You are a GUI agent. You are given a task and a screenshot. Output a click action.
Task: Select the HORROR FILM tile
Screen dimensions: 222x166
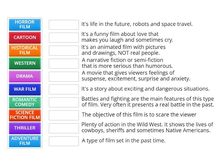point(24,25)
